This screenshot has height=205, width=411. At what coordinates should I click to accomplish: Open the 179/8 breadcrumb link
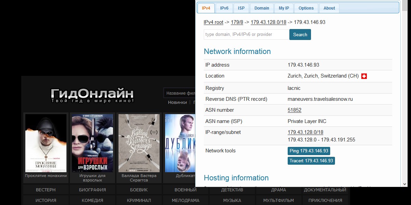[x=237, y=22]
